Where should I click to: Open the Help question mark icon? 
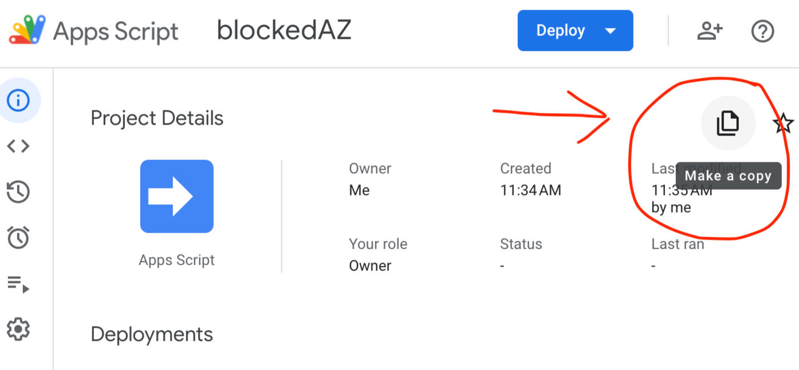[x=762, y=31]
